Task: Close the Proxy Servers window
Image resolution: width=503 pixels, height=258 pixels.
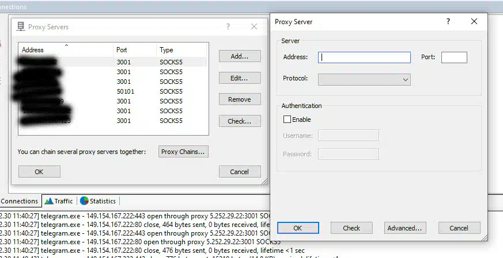Action: (x=254, y=26)
